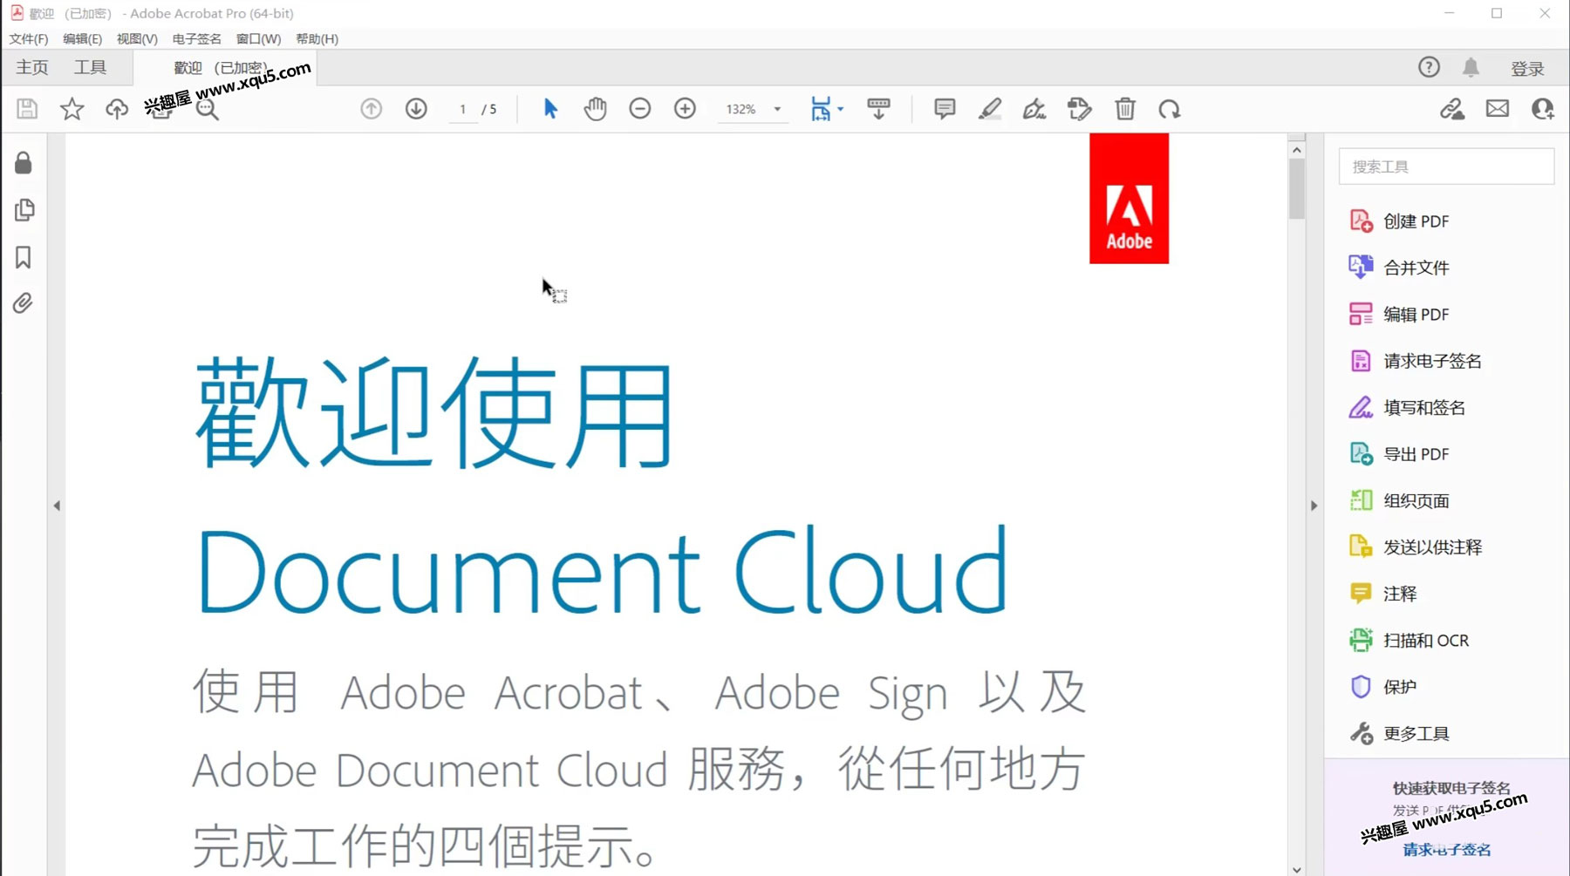
Task: Open 更多工具 in tools pane
Action: tap(1399, 734)
